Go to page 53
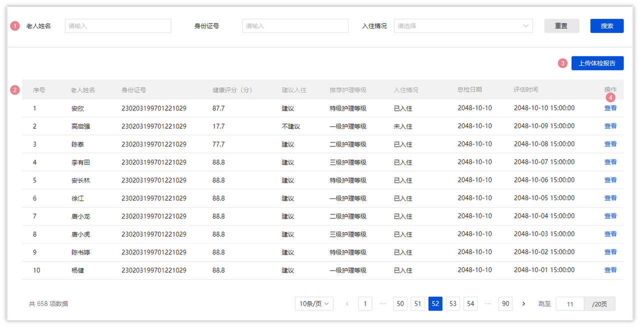Screen dimensions: 640x327 tap(453, 303)
